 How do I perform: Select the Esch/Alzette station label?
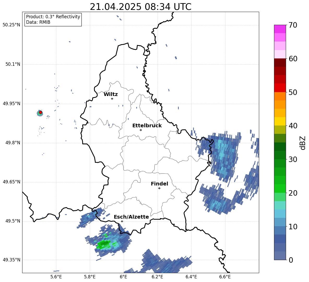click(131, 217)
